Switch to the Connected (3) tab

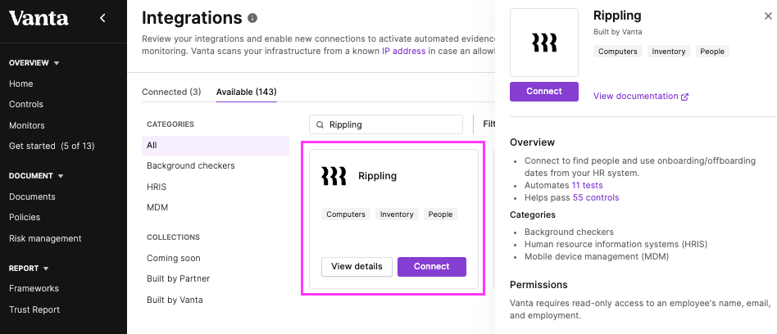(171, 92)
